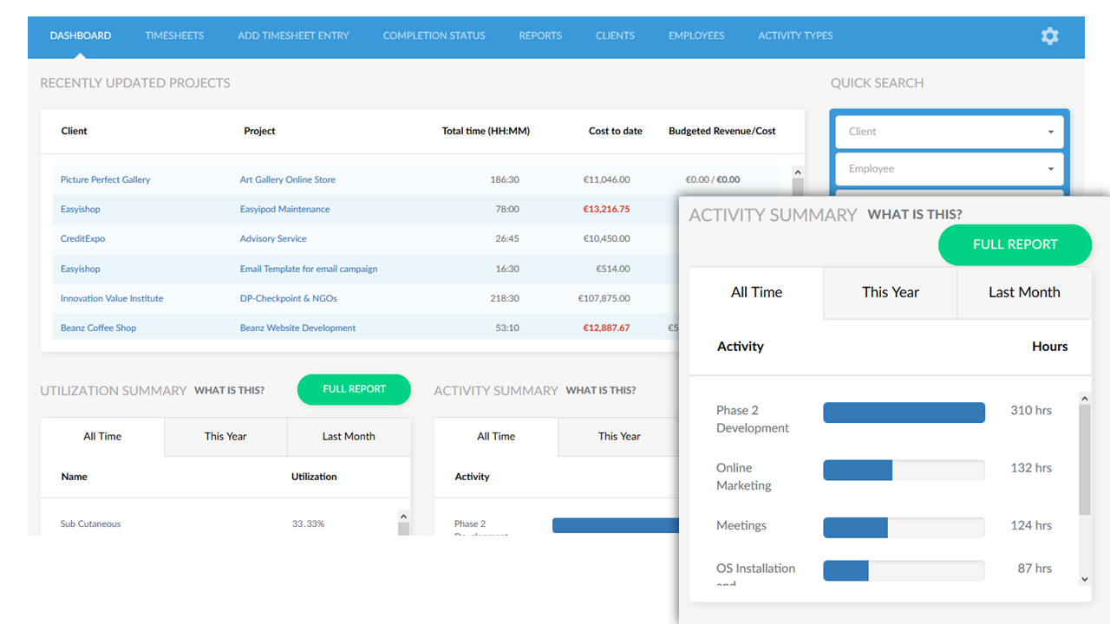Viewport: 1110px width, 624px height.
Task: Open the Completion Status page
Action: [434, 36]
